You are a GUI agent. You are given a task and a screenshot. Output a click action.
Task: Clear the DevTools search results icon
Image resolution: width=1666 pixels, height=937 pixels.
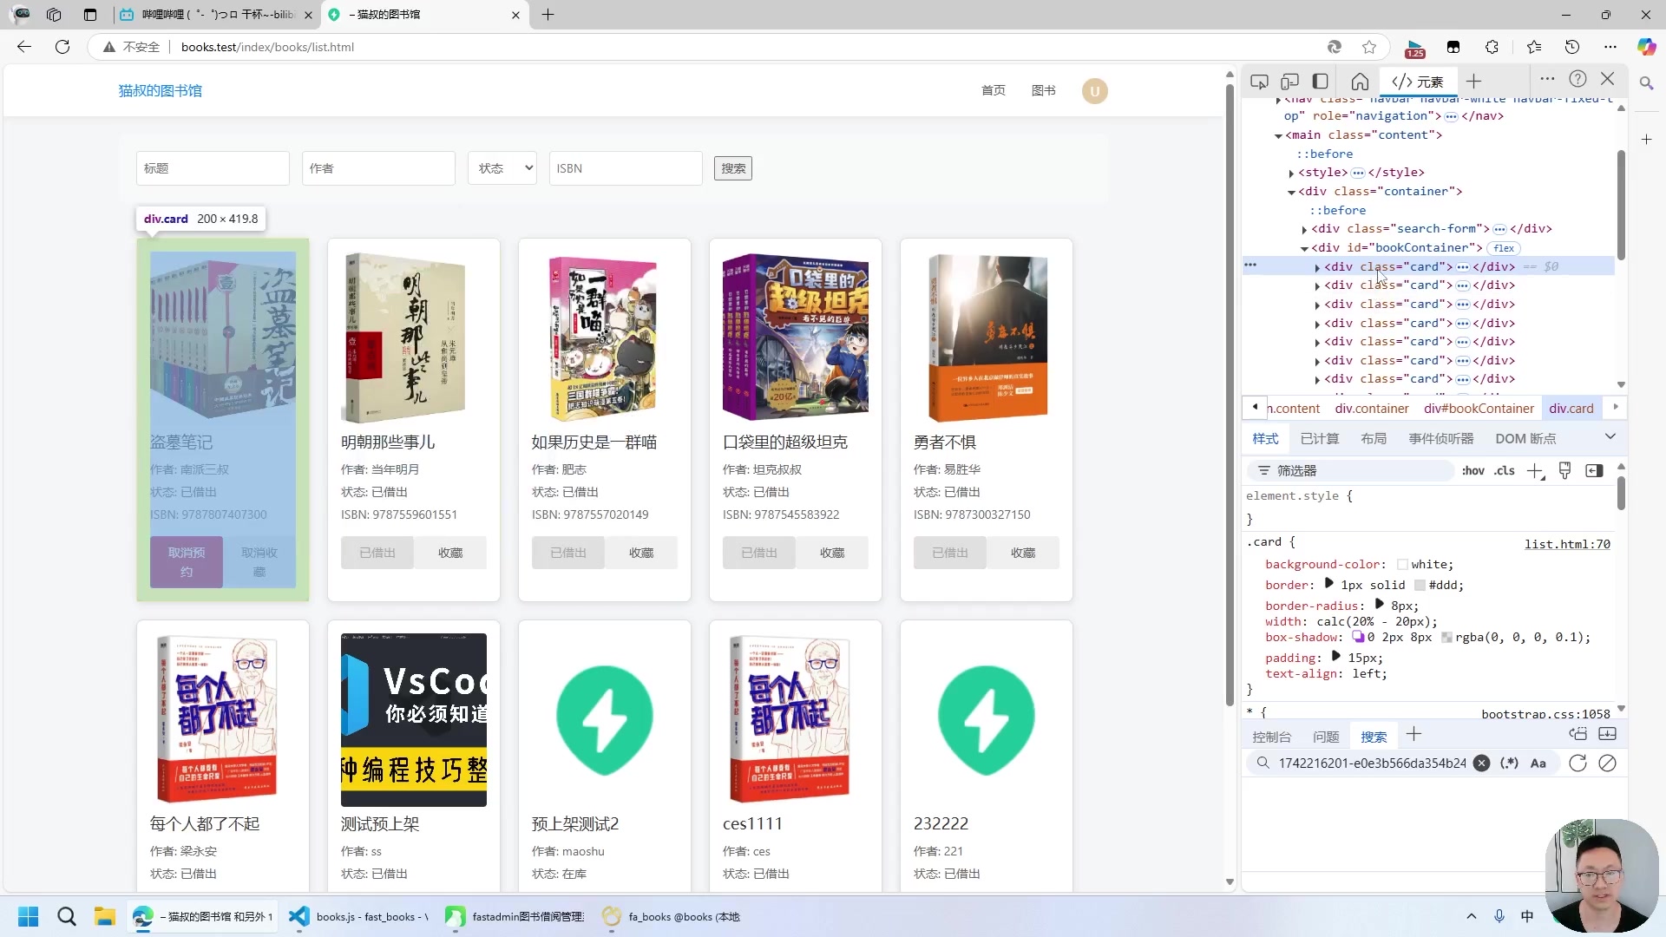1607,763
